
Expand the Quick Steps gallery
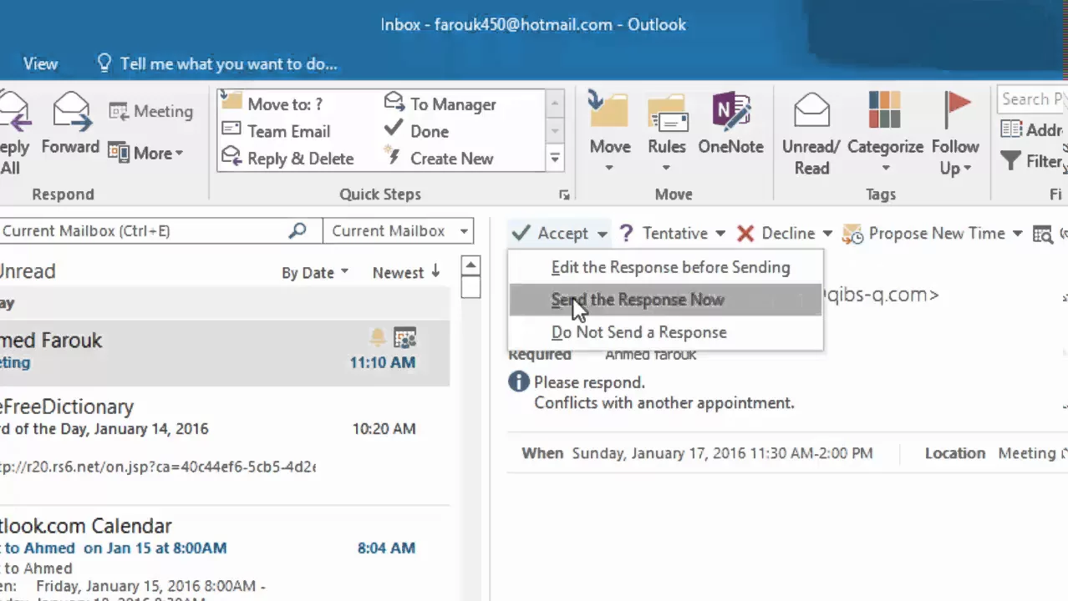tap(555, 158)
